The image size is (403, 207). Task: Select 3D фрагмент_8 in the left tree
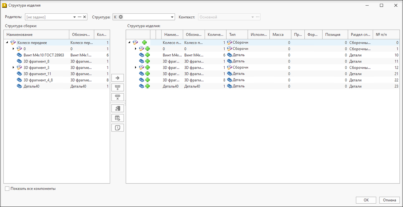37,61
